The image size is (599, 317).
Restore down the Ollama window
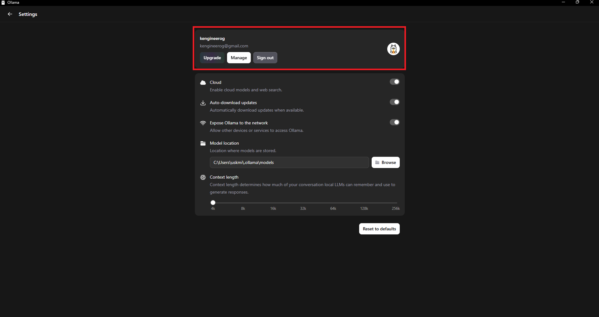(x=577, y=2)
